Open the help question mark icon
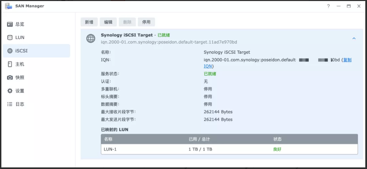 pyautogui.click(x=328, y=6)
